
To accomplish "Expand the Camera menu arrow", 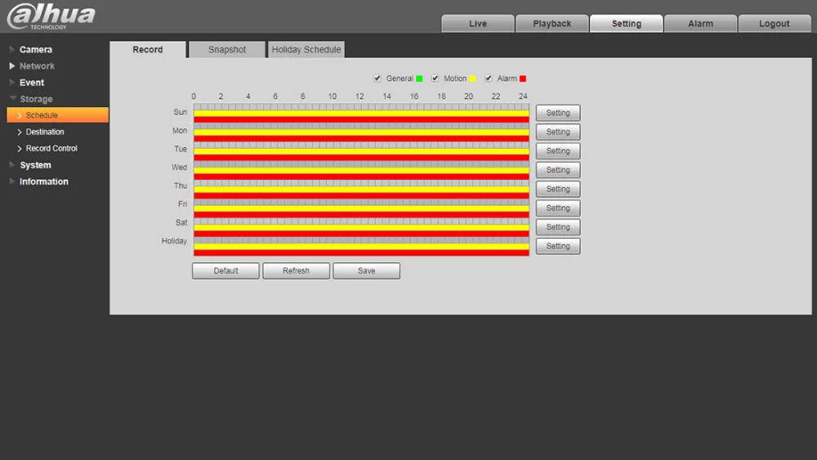I will 12,50.
